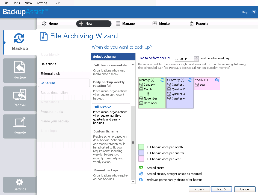
Task: Click the File Archiving Wizard zip icon
Action: click(44, 36)
